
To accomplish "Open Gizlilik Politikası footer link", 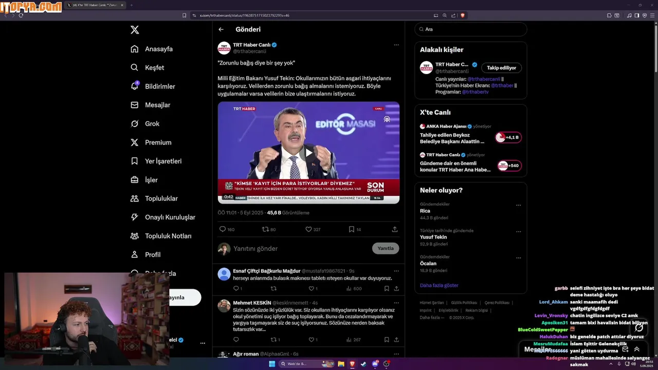I will pos(464,303).
